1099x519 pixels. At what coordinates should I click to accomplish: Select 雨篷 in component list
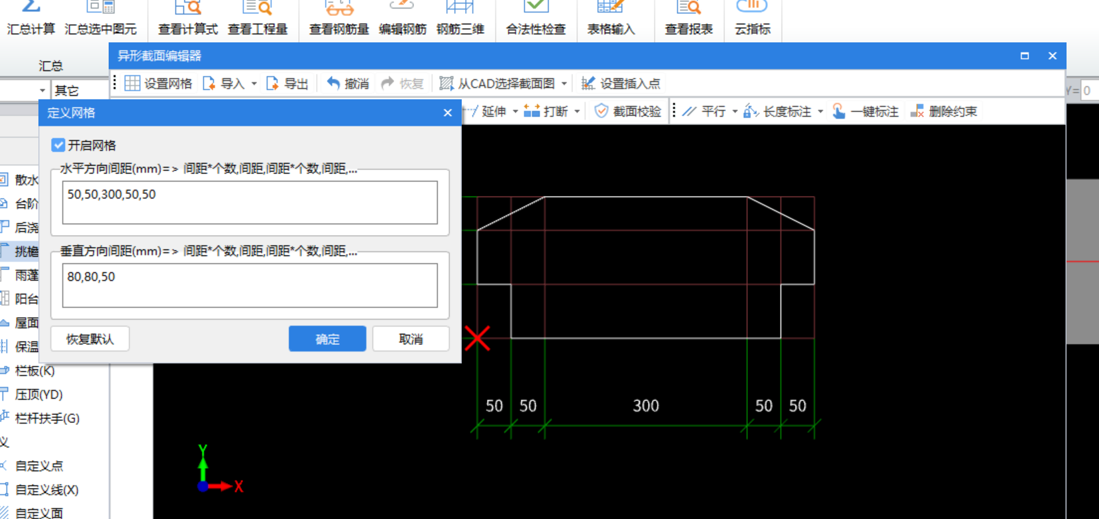(20, 275)
